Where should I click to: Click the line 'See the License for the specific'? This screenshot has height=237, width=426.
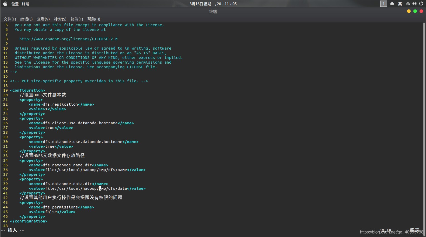tap(93, 62)
